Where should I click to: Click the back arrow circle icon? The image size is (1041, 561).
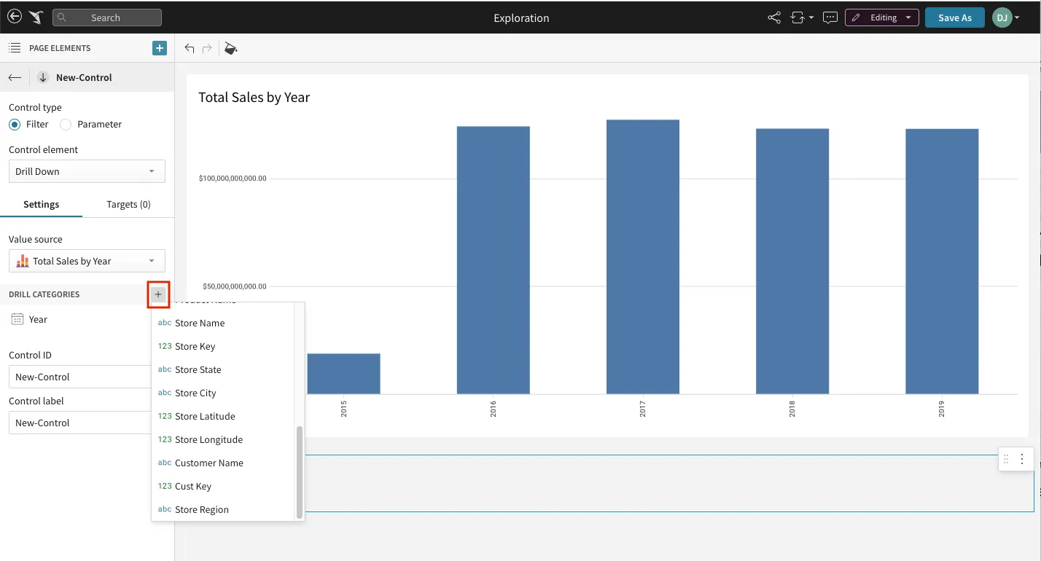tap(14, 17)
